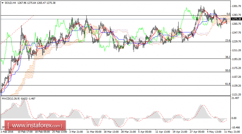Click the 27 Apr 05:00 date label
Viewport: 242px width, 134px height.
tap(198, 132)
